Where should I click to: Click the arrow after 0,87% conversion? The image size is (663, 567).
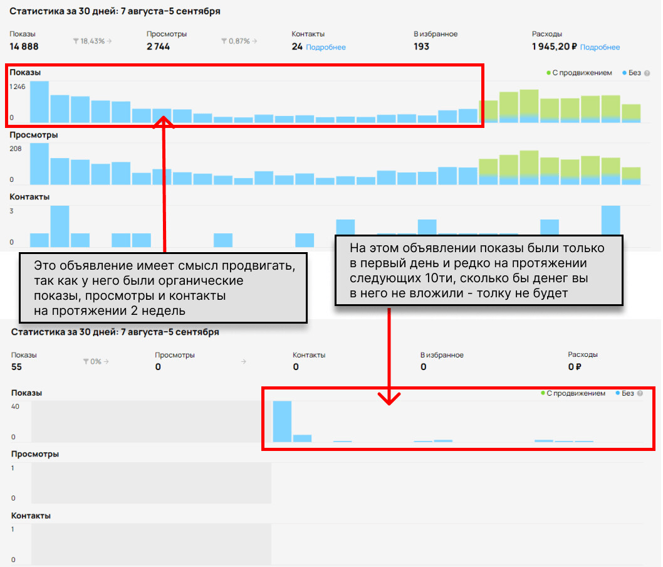point(254,41)
